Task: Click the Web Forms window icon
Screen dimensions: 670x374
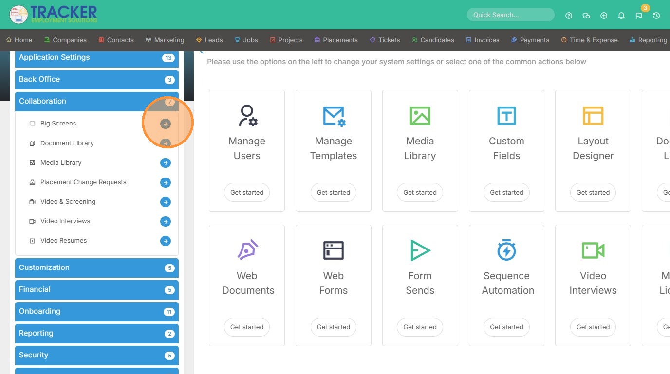Action: coord(334,250)
